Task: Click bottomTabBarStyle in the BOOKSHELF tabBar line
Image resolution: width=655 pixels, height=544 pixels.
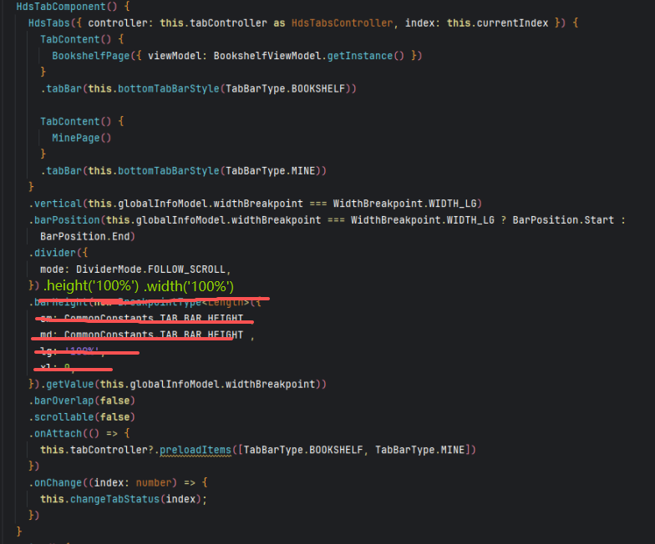Action: coord(169,88)
